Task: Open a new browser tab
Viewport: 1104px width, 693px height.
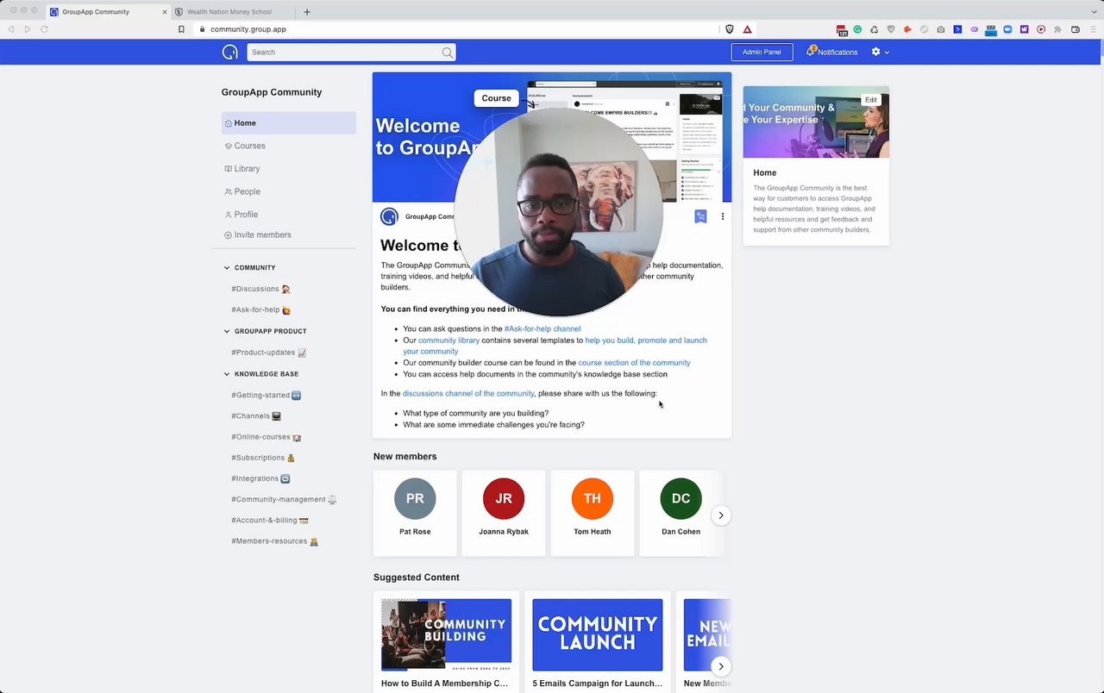Action: [x=307, y=12]
